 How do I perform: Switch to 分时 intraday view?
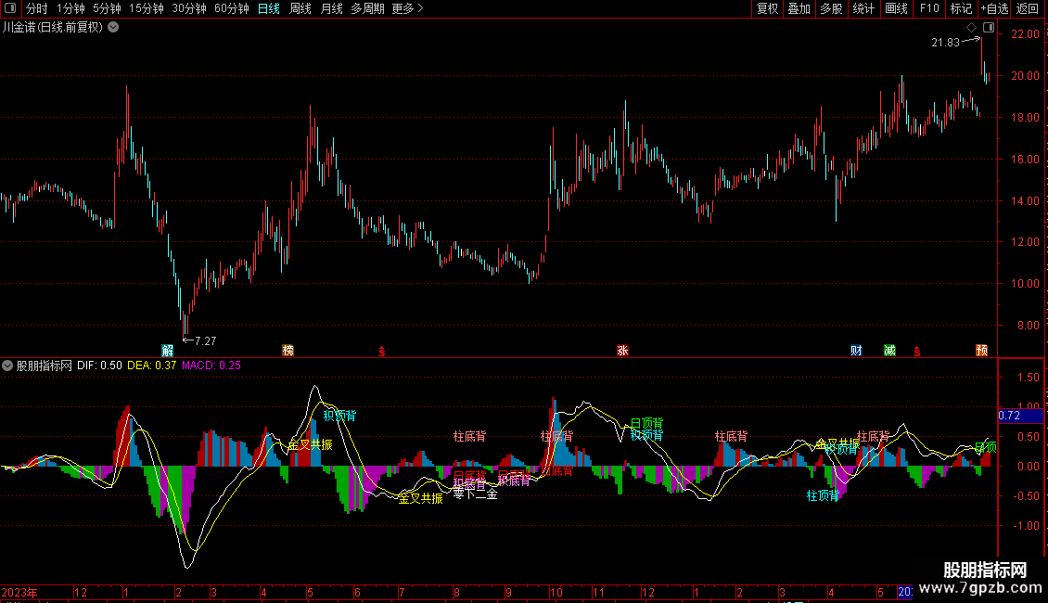pyautogui.click(x=37, y=8)
